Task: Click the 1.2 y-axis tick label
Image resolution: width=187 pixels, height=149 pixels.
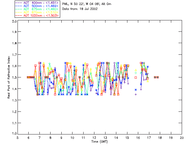Action: point(14,112)
